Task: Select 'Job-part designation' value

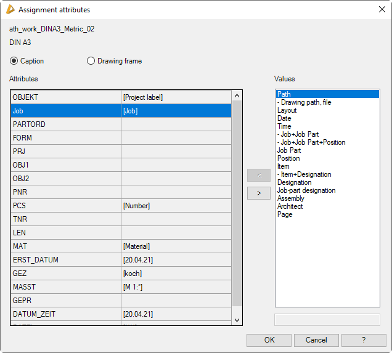Action: [x=306, y=190]
